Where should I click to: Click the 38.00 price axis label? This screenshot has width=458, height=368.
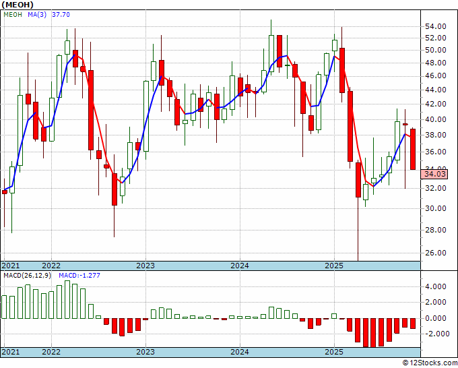point(435,135)
